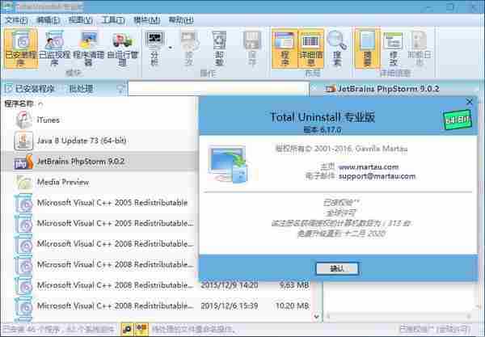Screen dimensions: 485x337
Task: Click the 2015/12/6 15:39 date cell
Action: [230, 306]
